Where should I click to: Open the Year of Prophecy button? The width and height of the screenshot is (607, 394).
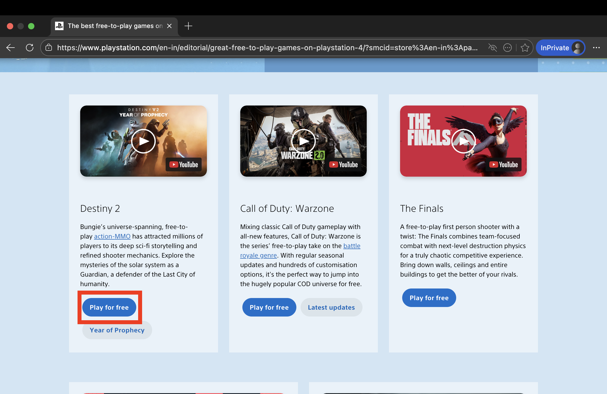117,330
